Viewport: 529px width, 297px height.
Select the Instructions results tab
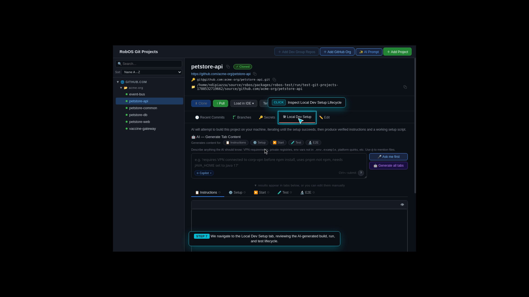(x=208, y=193)
